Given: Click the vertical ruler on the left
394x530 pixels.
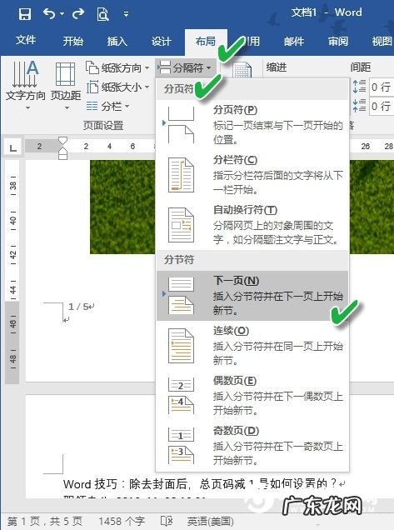Looking at the screenshot, I should tap(12, 272).
